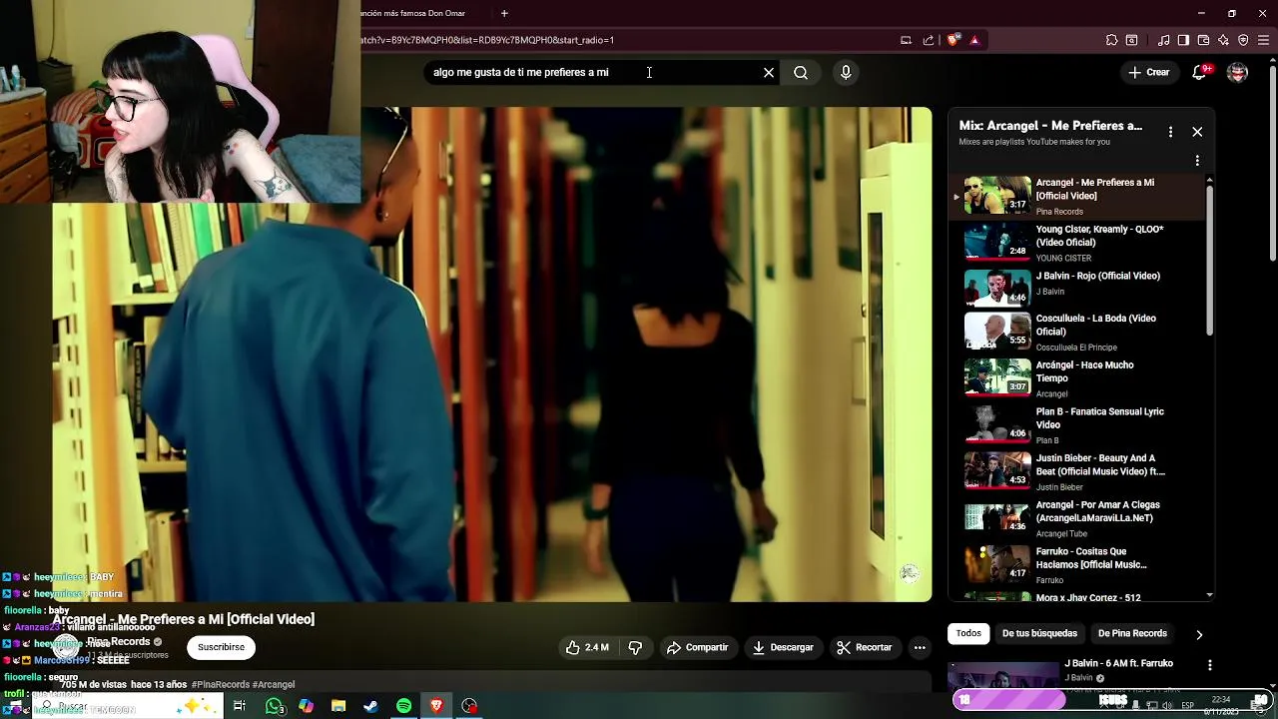Click the address bar URL text
Viewport: 1278px width, 719px height.
[488, 40]
